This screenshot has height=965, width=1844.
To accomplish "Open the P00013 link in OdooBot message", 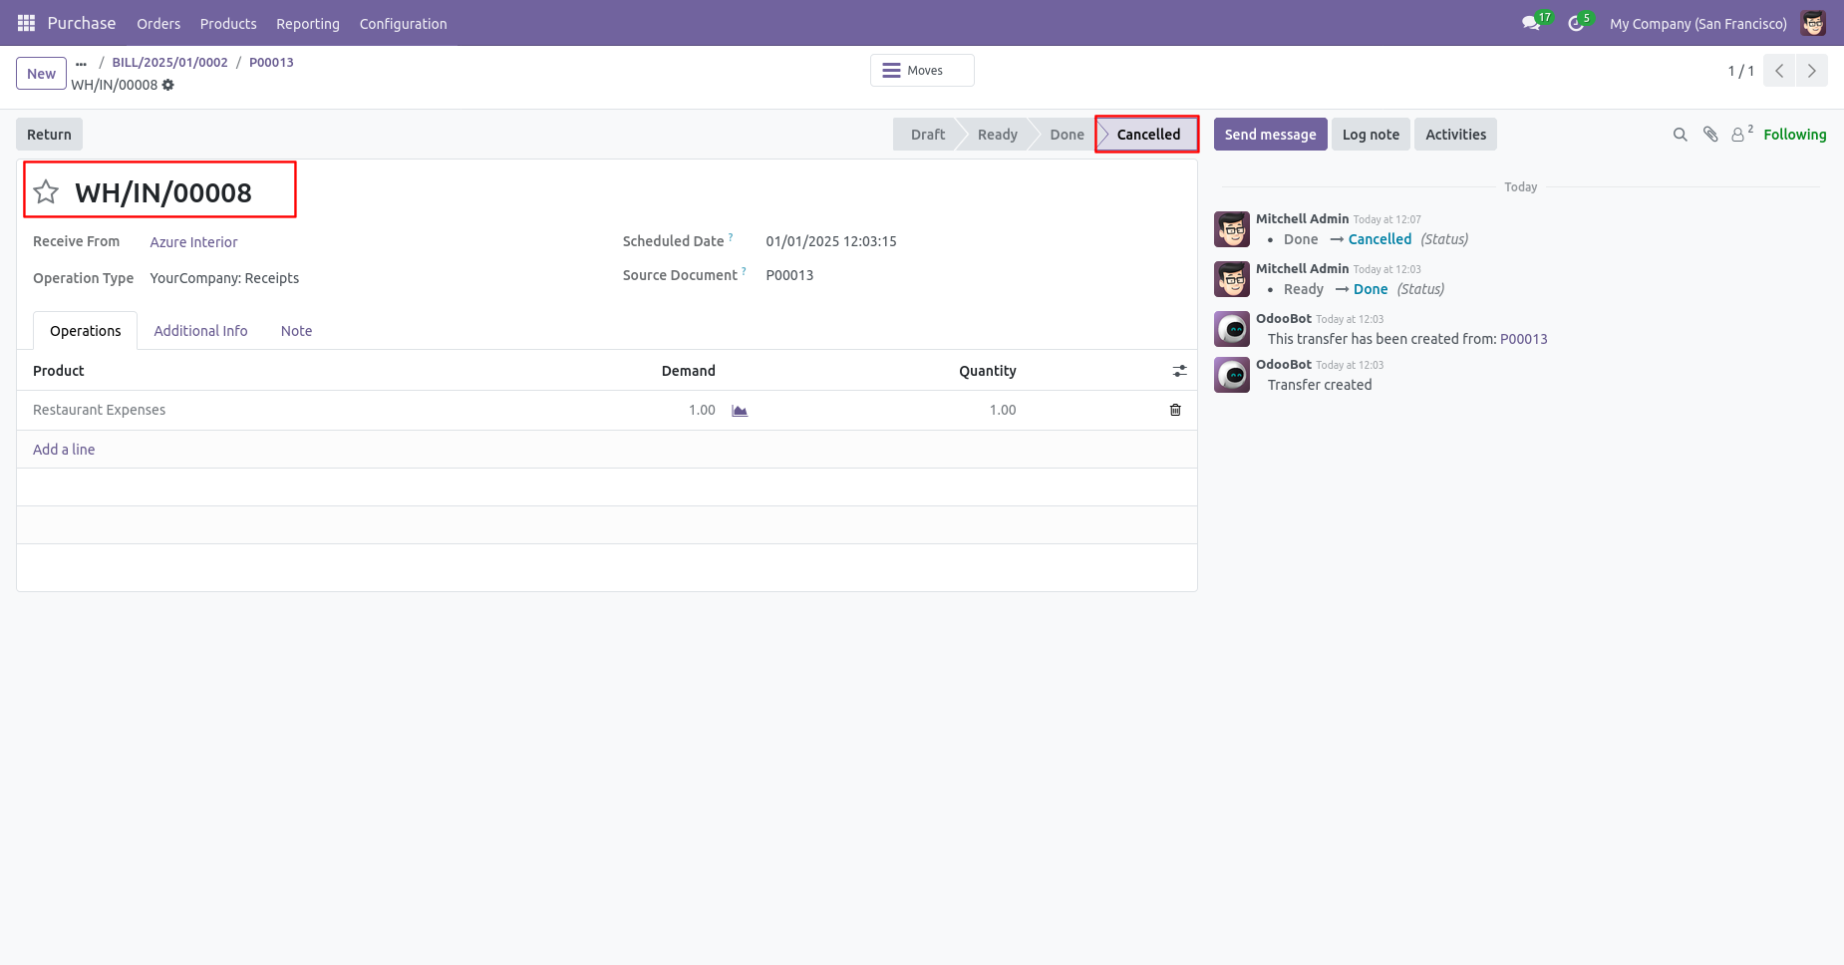I will (1524, 339).
